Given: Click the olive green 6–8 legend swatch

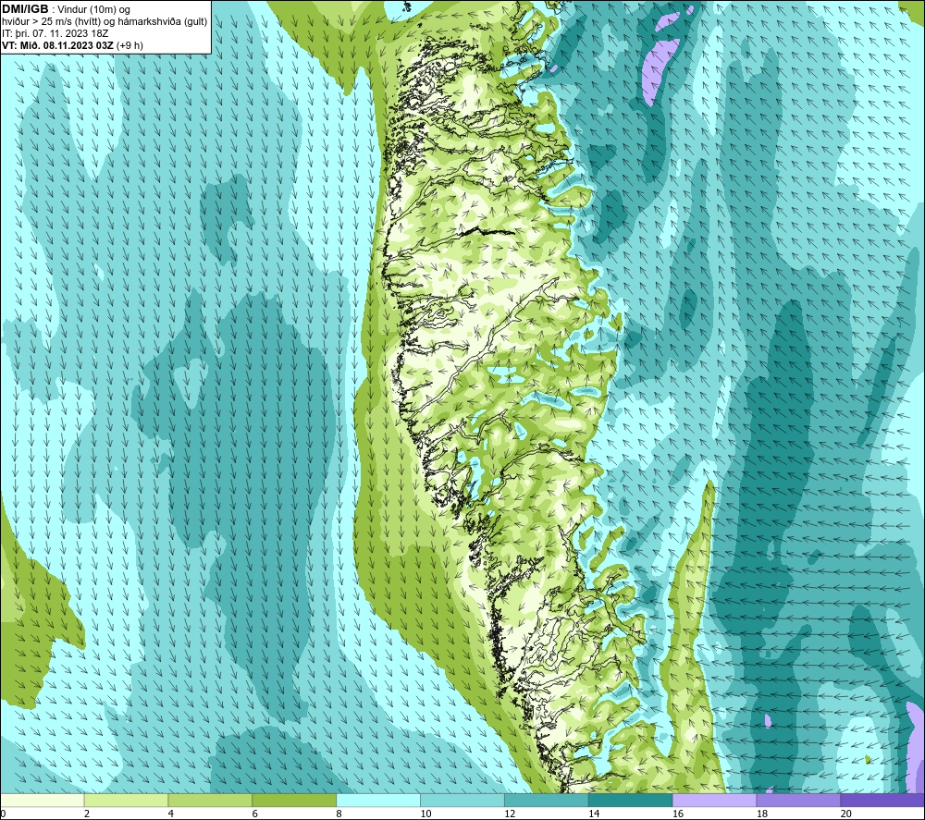Looking at the screenshot, I should point(294,800).
